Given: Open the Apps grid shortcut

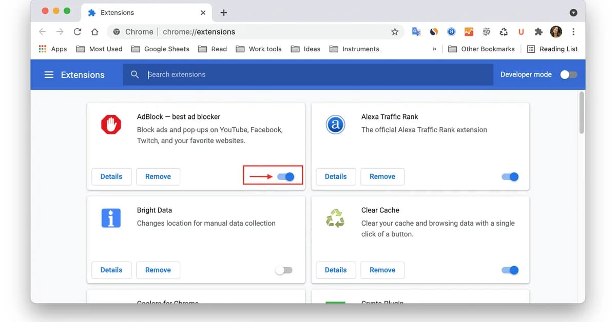Looking at the screenshot, I should tap(53, 49).
